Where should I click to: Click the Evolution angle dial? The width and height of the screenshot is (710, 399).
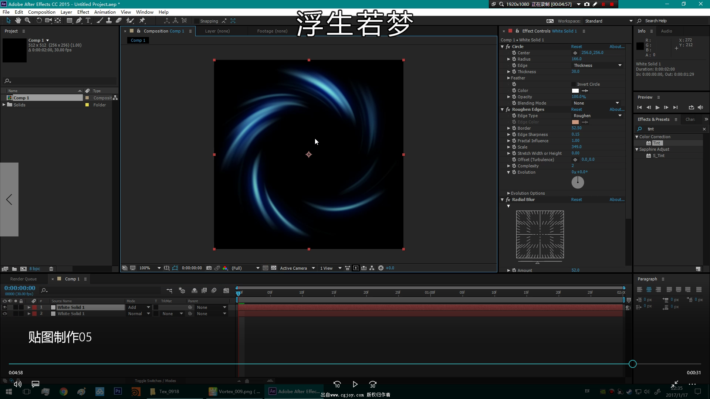click(578, 182)
